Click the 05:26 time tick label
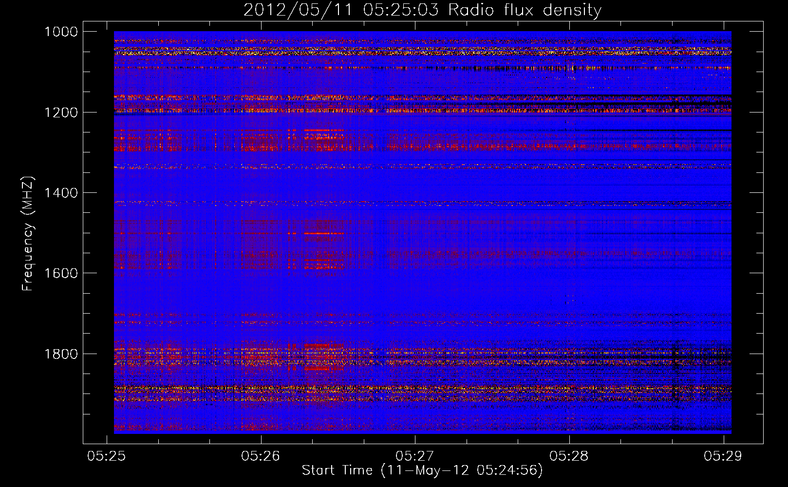Image resolution: width=788 pixels, height=487 pixels. [261, 456]
